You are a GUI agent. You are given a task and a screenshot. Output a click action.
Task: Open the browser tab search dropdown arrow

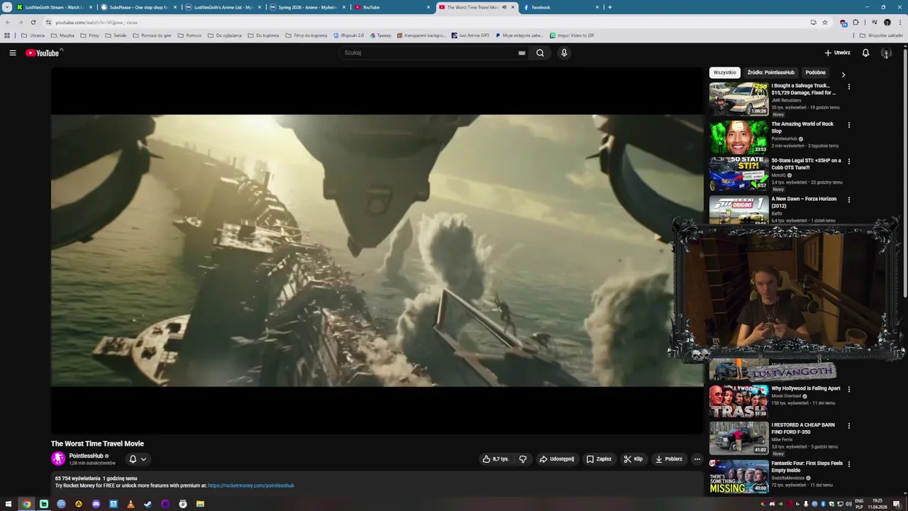click(6, 7)
